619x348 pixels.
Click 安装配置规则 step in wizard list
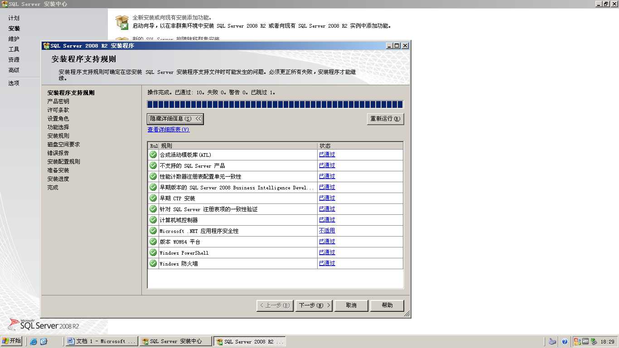[64, 162]
